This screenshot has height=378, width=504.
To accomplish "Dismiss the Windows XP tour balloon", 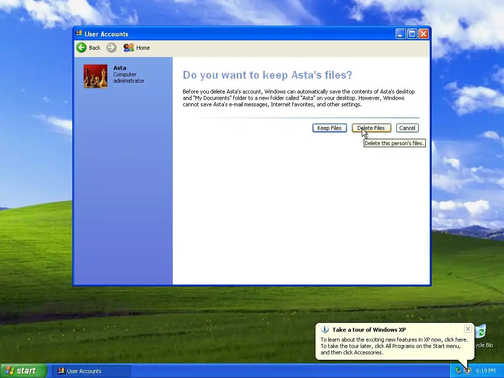I will (x=468, y=329).
